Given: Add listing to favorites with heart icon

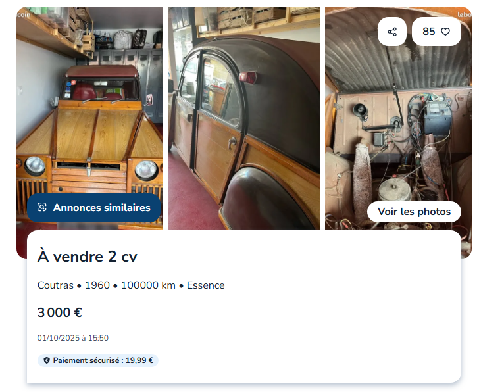Looking at the screenshot, I should click(445, 32).
